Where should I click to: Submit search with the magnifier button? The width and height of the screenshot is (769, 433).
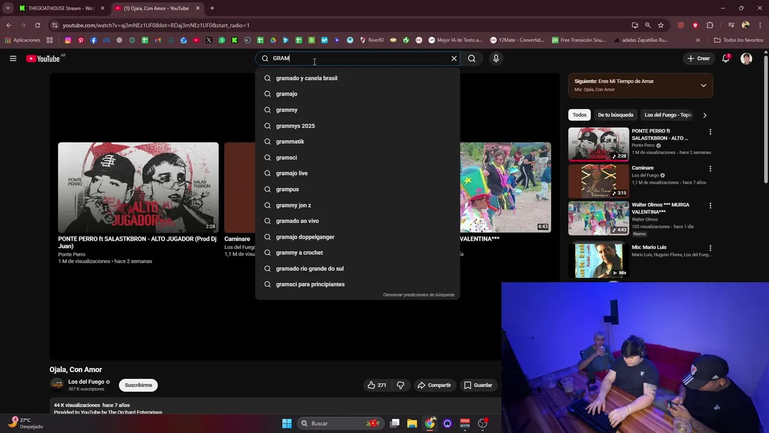pos(472,58)
